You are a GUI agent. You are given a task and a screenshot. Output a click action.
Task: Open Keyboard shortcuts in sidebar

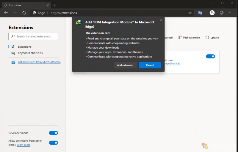30,53
